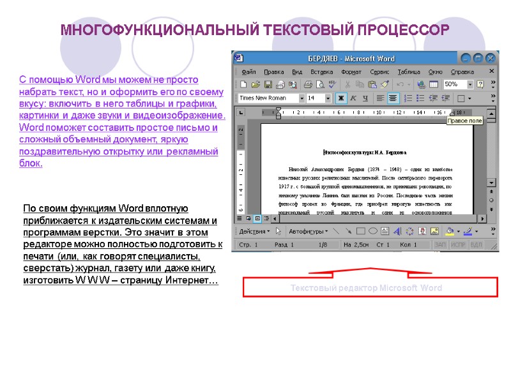The image size is (511, 383).
Task: Click the Decrease Indent icon
Action: pos(433,98)
